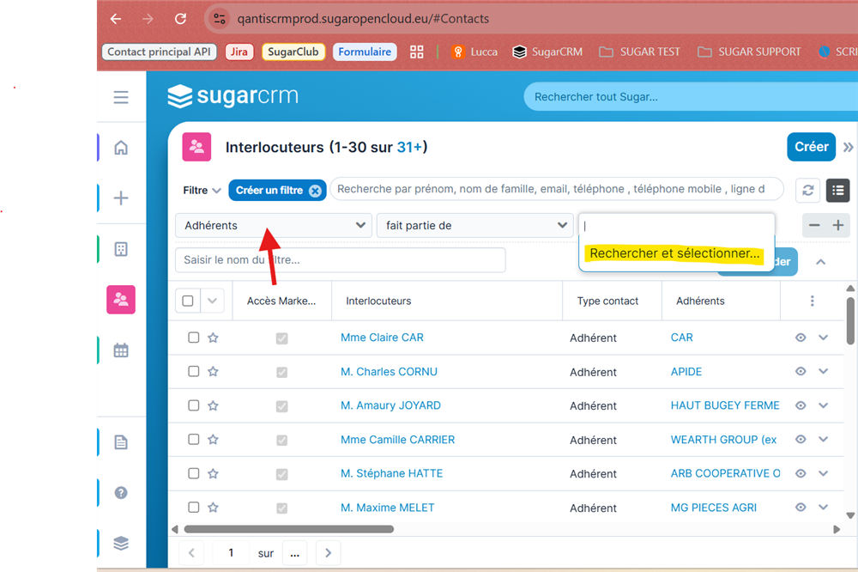Expand the 'fait partie de' operator dropdown
This screenshot has width=858, height=572.
click(474, 226)
